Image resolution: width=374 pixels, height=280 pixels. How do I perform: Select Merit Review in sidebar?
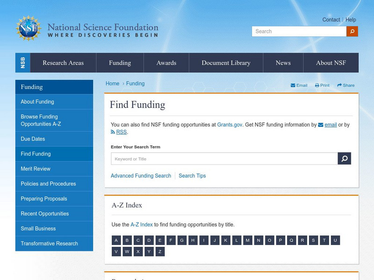tap(54, 169)
